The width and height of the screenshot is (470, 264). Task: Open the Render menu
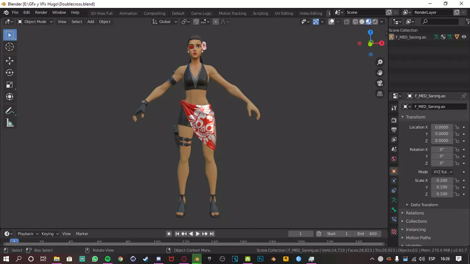click(41, 12)
